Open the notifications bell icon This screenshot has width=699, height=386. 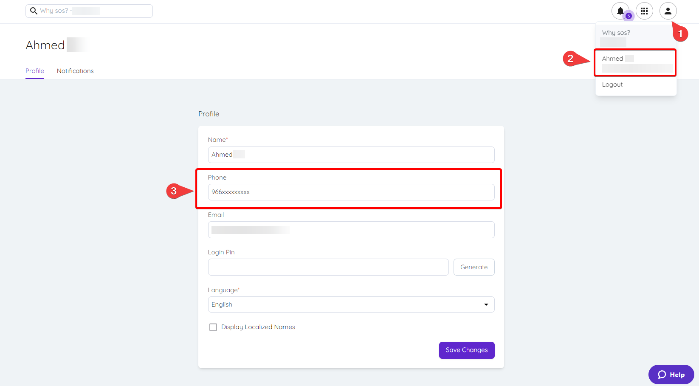[620, 11]
